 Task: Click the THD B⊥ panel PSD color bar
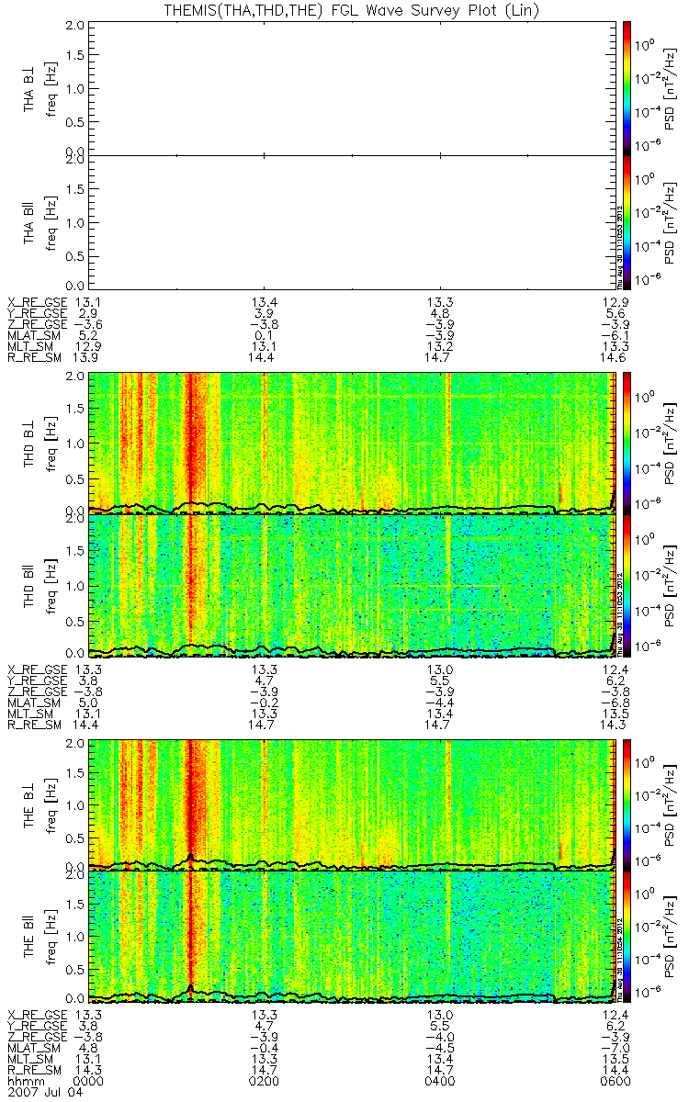[x=627, y=443]
